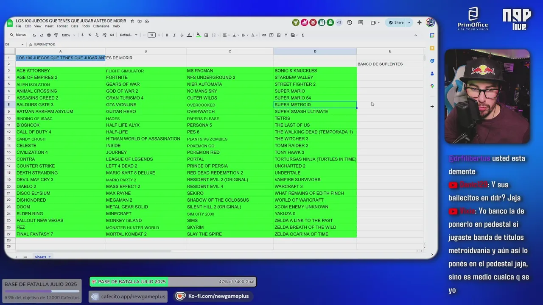This screenshot has width=543, height=305.
Task: Add a new sheet
Action: coord(16,257)
